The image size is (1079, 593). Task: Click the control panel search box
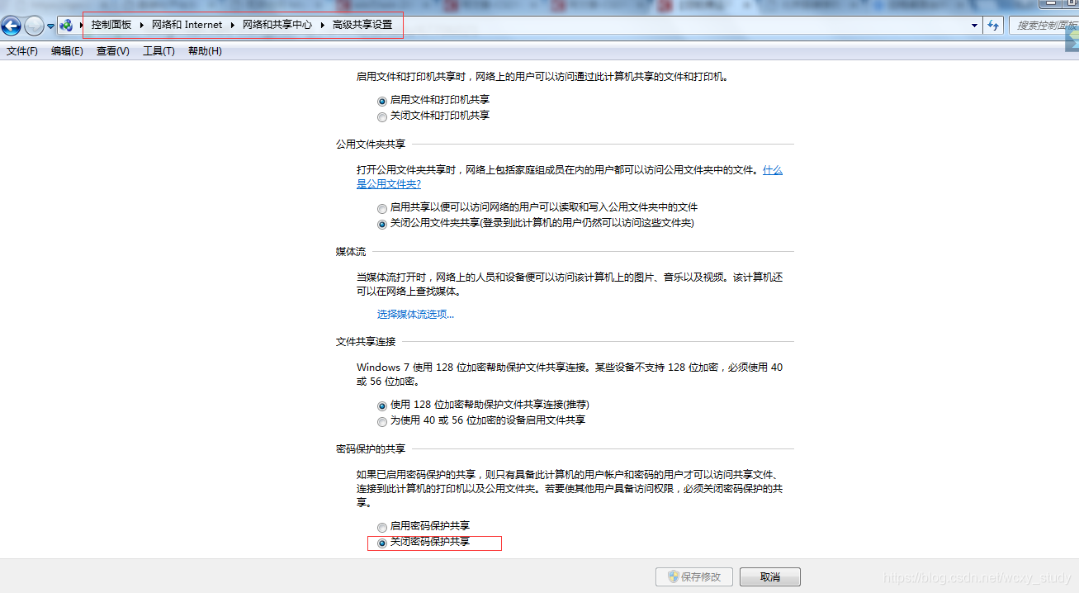(x=1044, y=26)
